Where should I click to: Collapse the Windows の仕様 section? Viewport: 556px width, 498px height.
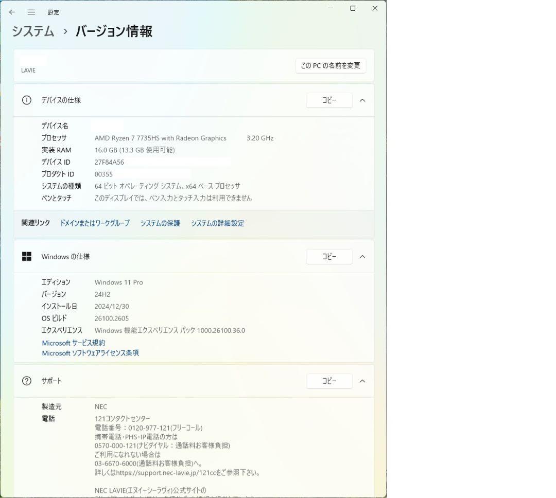point(362,256)
